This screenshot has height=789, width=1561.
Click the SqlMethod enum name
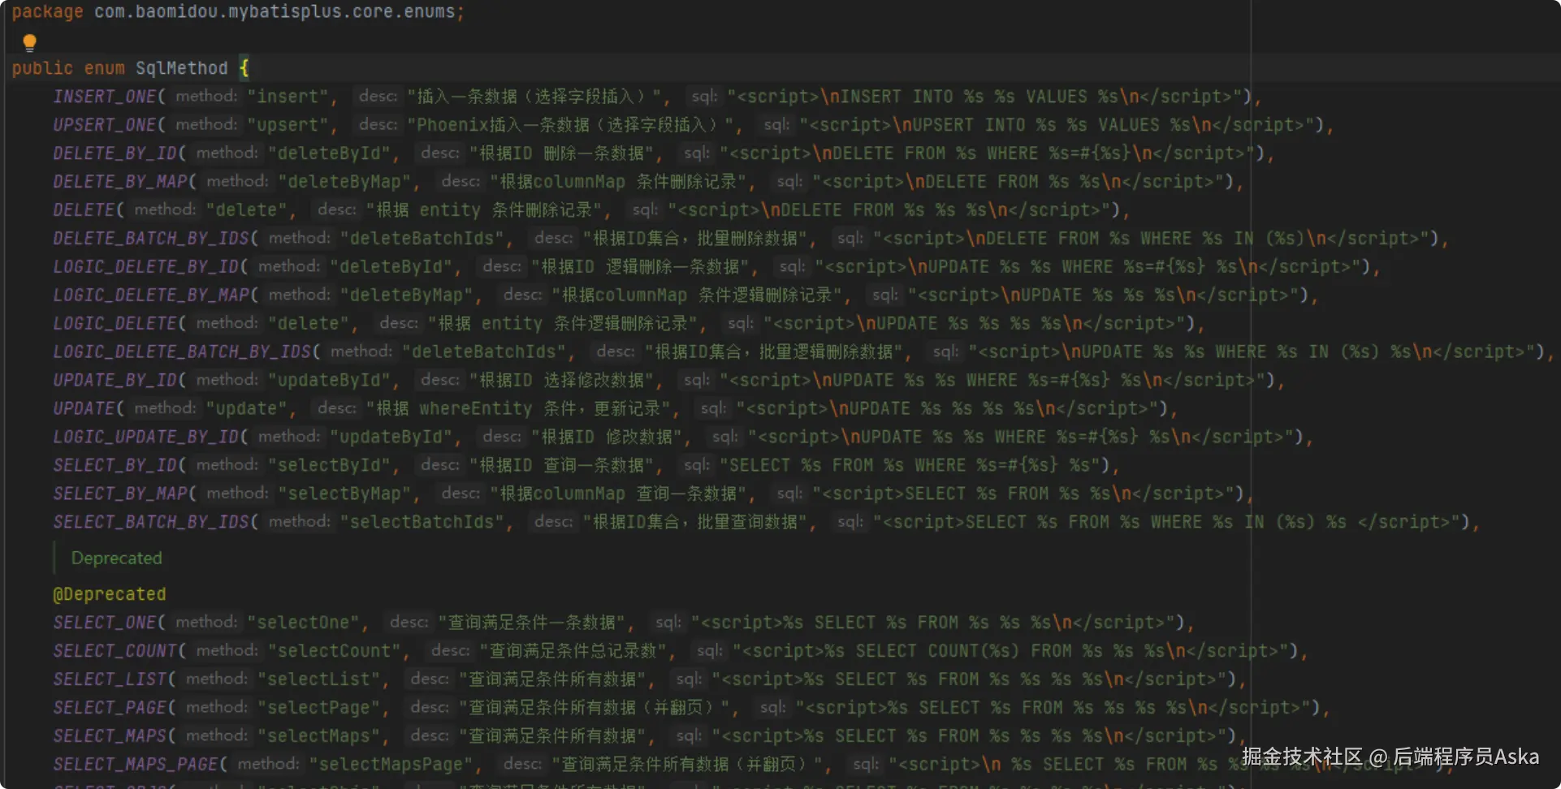click(182, 68)
